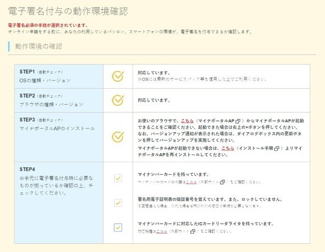This screenshot has height=252, width=325.
Task: Click external site icon under マイナンバーカード申請
Action: tap(223, 182)
